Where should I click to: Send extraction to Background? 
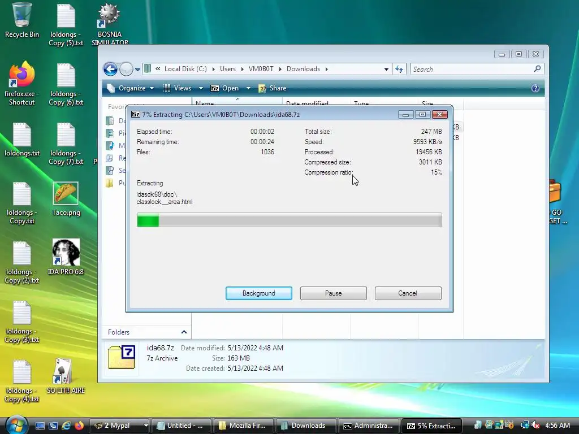click(x=258, y=293)
